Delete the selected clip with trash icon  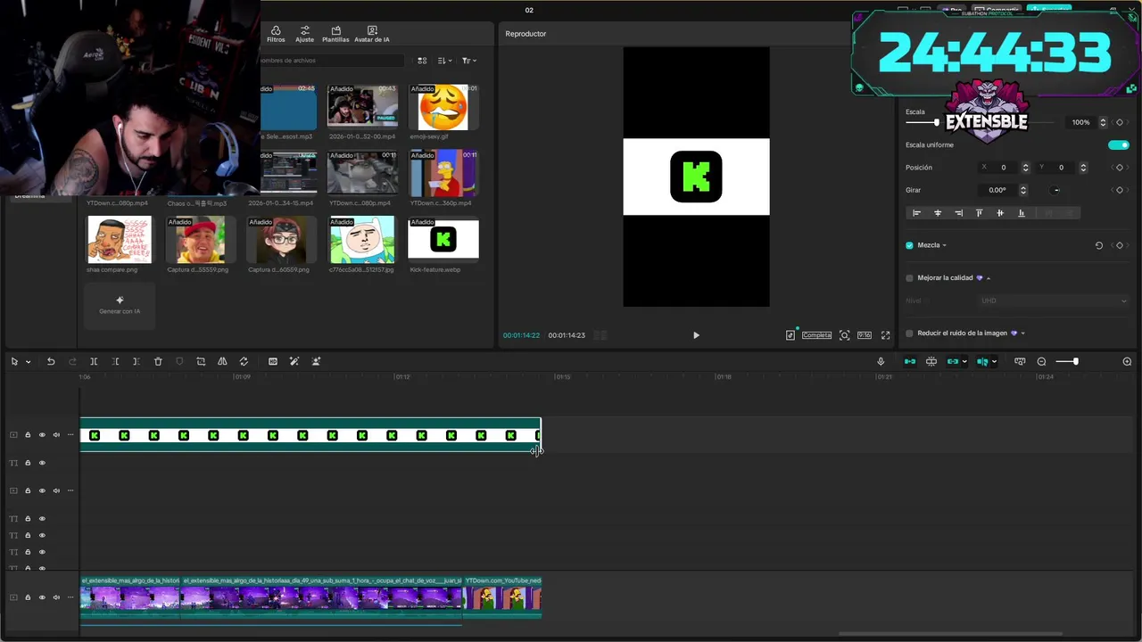[x=158, y=361]
